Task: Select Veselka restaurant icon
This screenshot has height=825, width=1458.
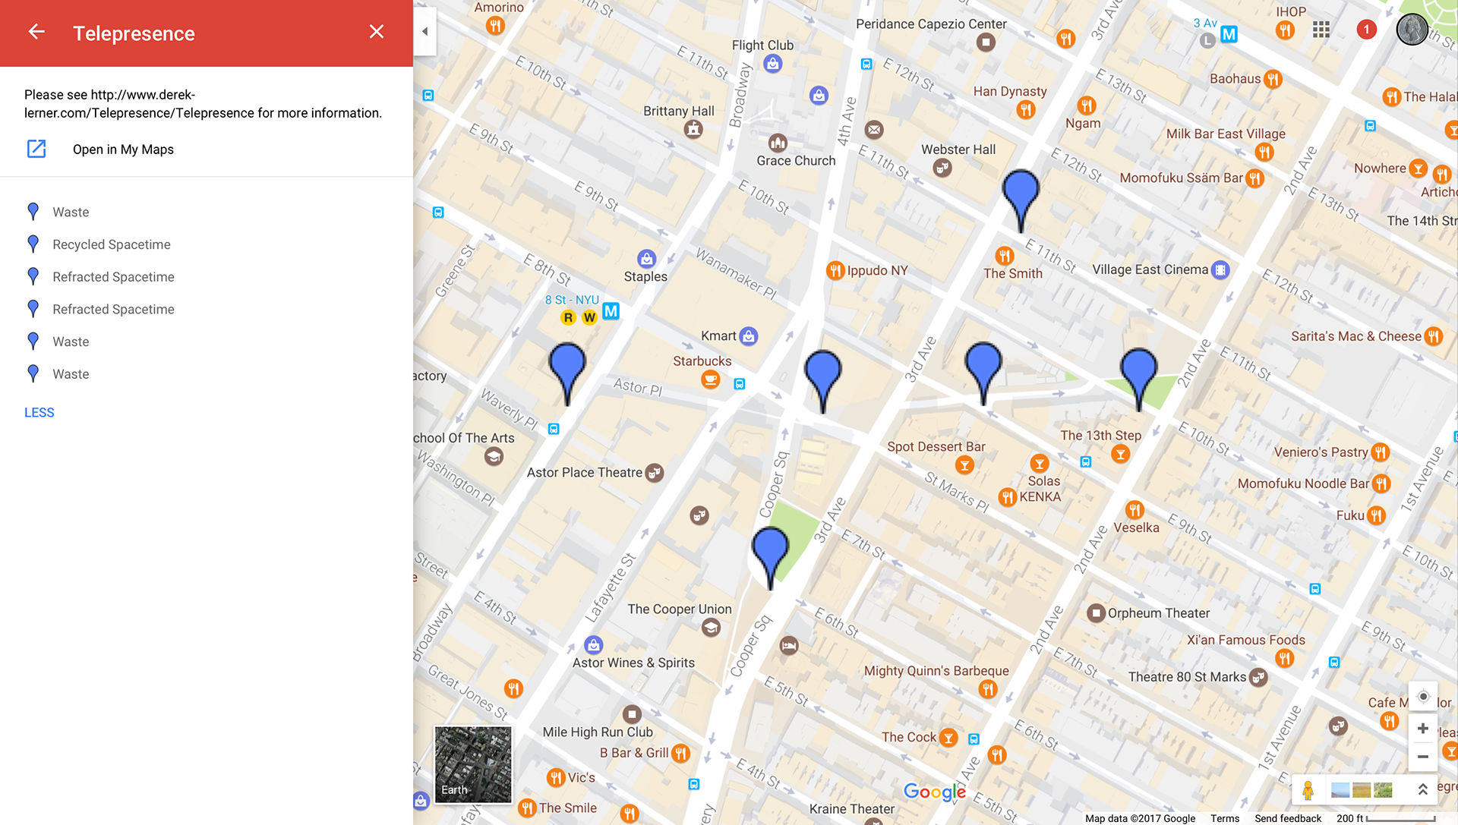Action: pos(1135,509)
